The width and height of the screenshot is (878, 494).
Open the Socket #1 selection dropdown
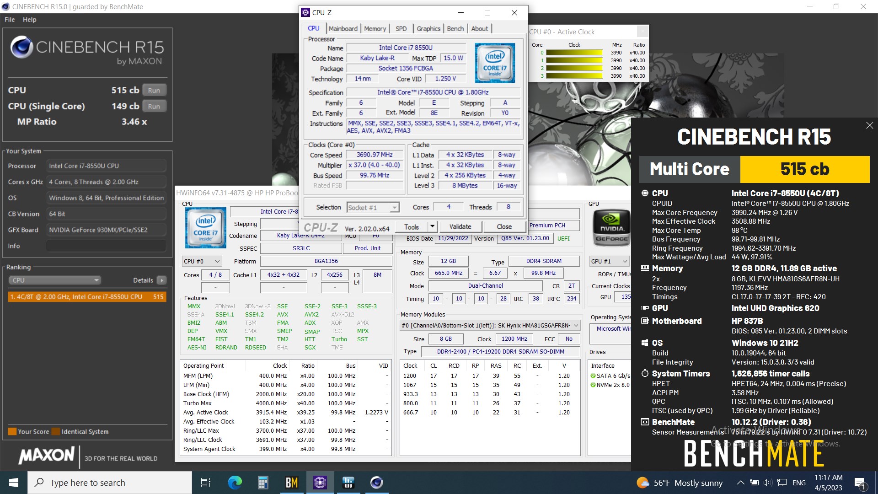[373, 208]
